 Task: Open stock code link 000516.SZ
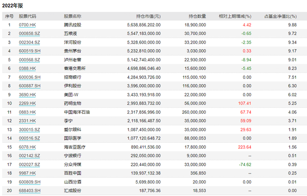29,138
